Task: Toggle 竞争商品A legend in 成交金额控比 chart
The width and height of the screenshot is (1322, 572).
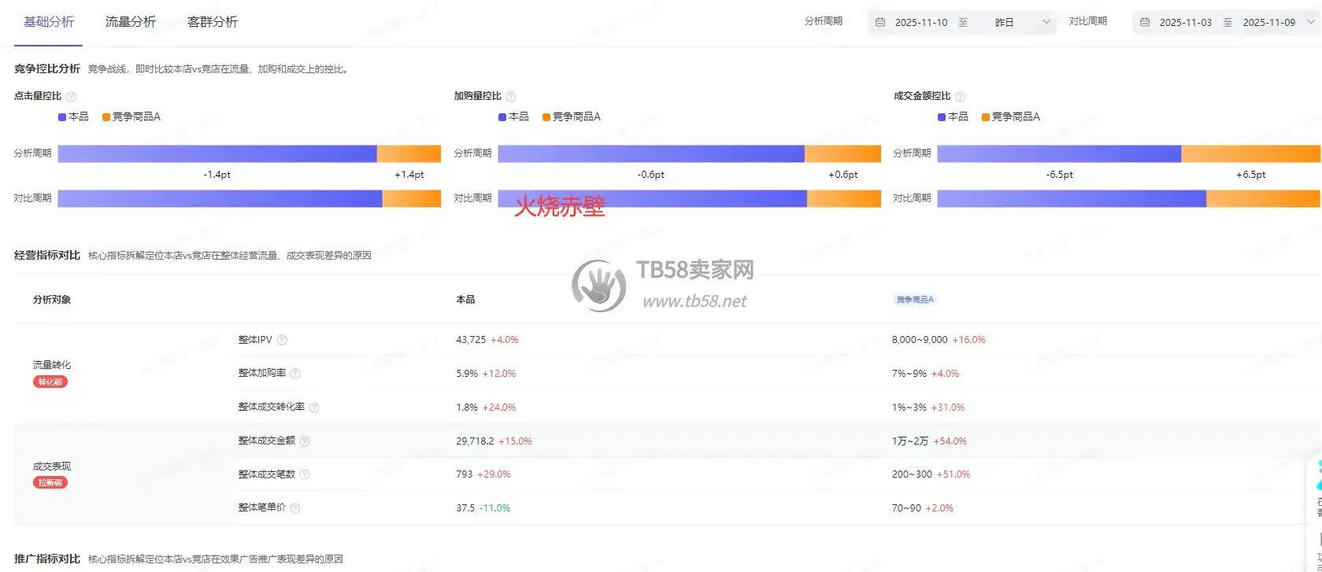Action: (x=1010, y=116)
